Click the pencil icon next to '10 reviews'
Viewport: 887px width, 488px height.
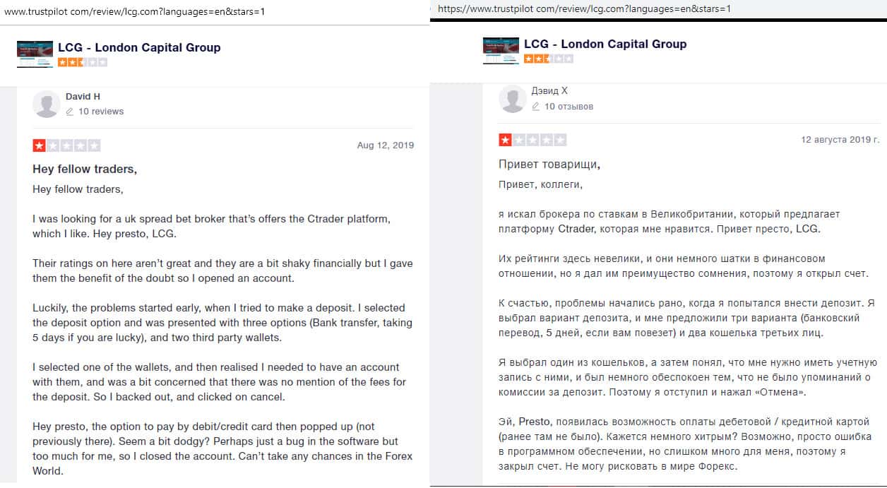tap(69, 112)
